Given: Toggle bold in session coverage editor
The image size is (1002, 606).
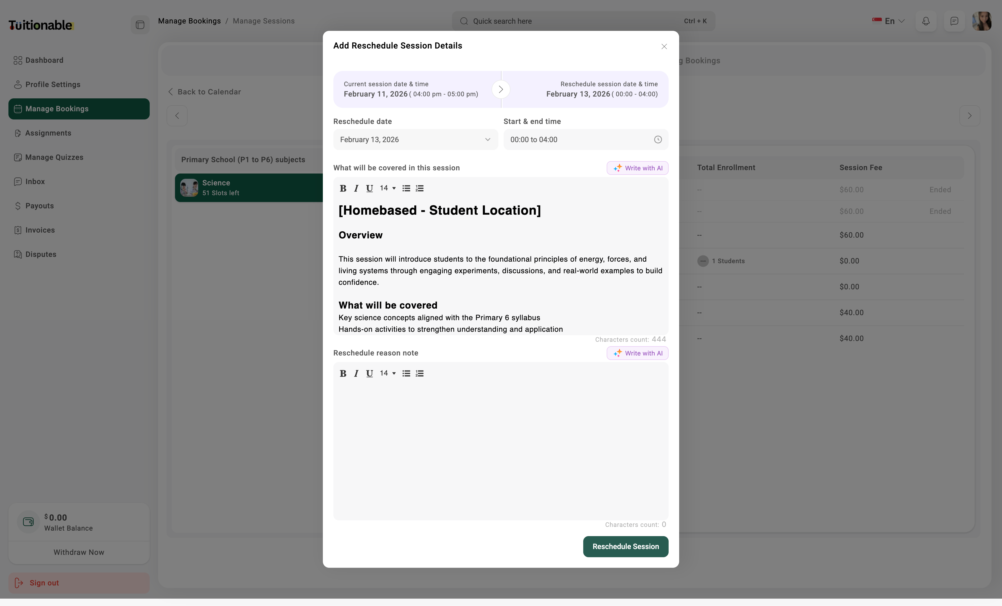Looking at the screenshot, I should [343, 189].
